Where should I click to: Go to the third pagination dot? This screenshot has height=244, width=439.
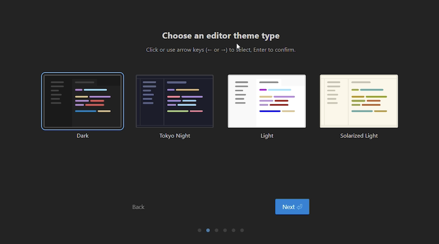[x=216, y=230]
